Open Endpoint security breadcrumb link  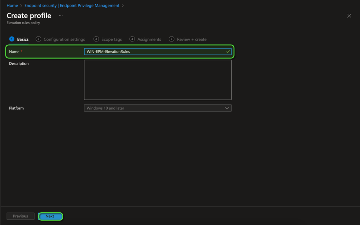coord(72,6)
